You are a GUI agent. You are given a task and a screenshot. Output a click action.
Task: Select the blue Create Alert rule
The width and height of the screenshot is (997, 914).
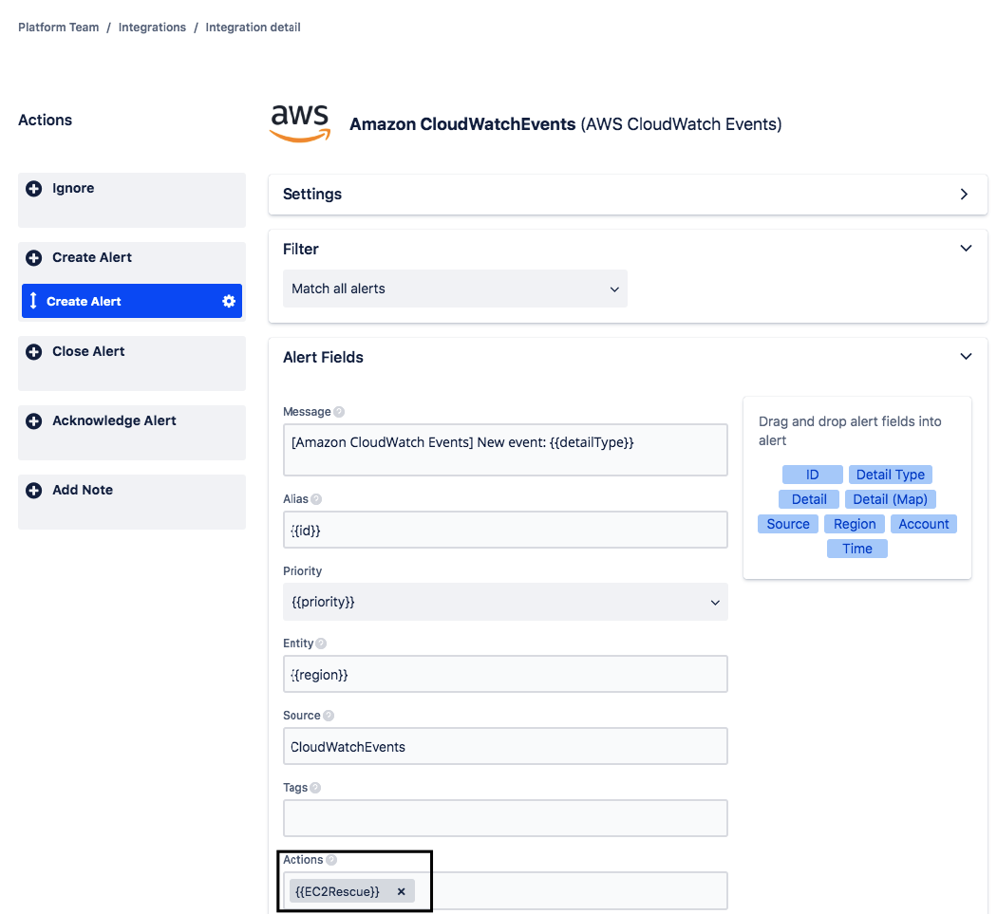(x=132, y=301)
